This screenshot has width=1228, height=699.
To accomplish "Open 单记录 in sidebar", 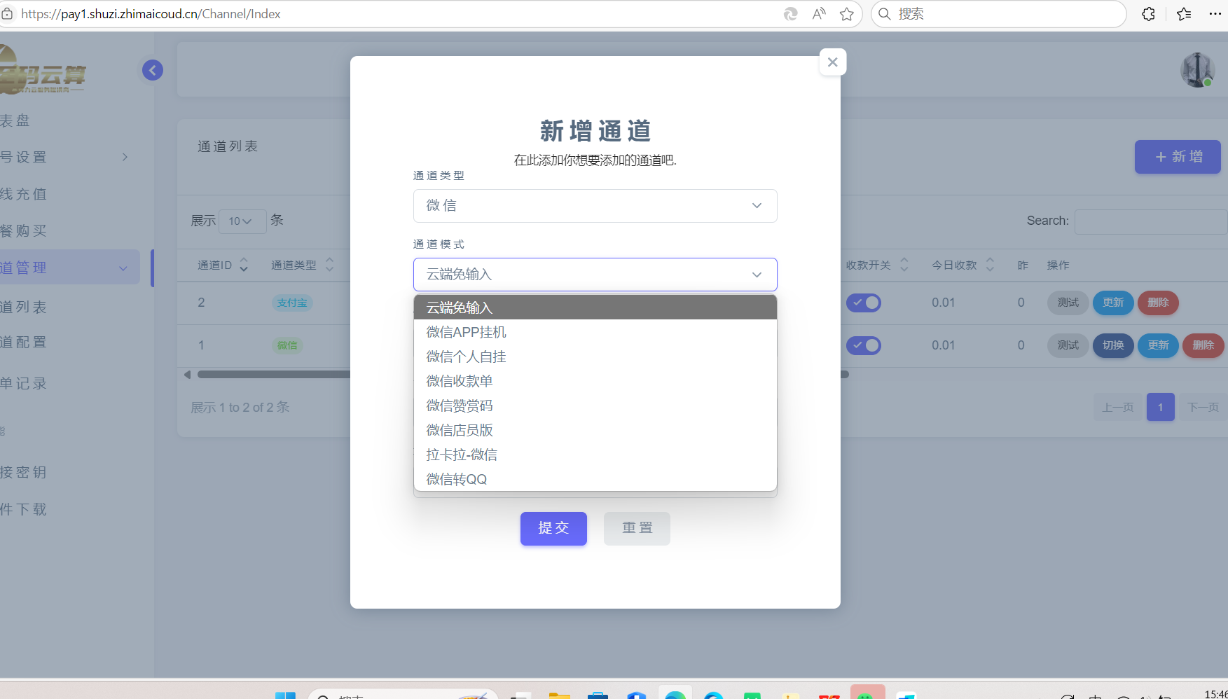I will [x=23, y=383].
